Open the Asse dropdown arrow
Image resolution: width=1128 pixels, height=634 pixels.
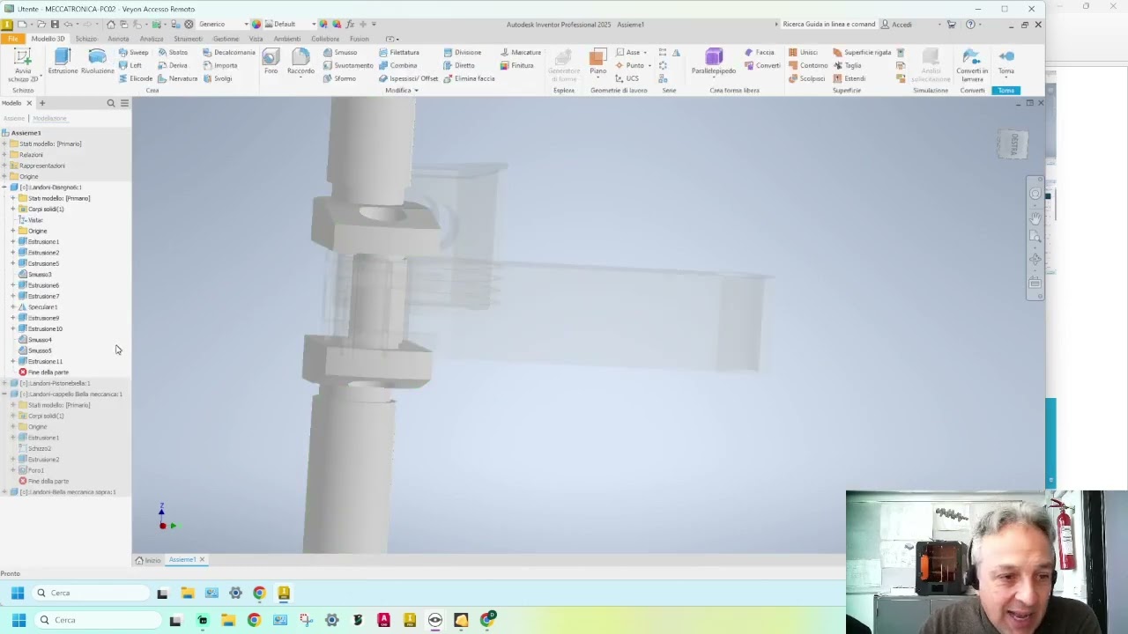(x=645, y=53)
